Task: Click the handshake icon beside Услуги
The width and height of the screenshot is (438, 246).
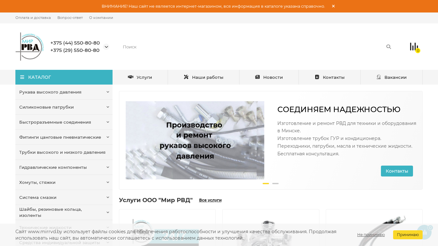Action: pos(131,77)
